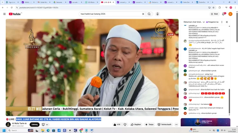Open a new browser tab
This screenshot has width=238, height=133.
[213, 2]
